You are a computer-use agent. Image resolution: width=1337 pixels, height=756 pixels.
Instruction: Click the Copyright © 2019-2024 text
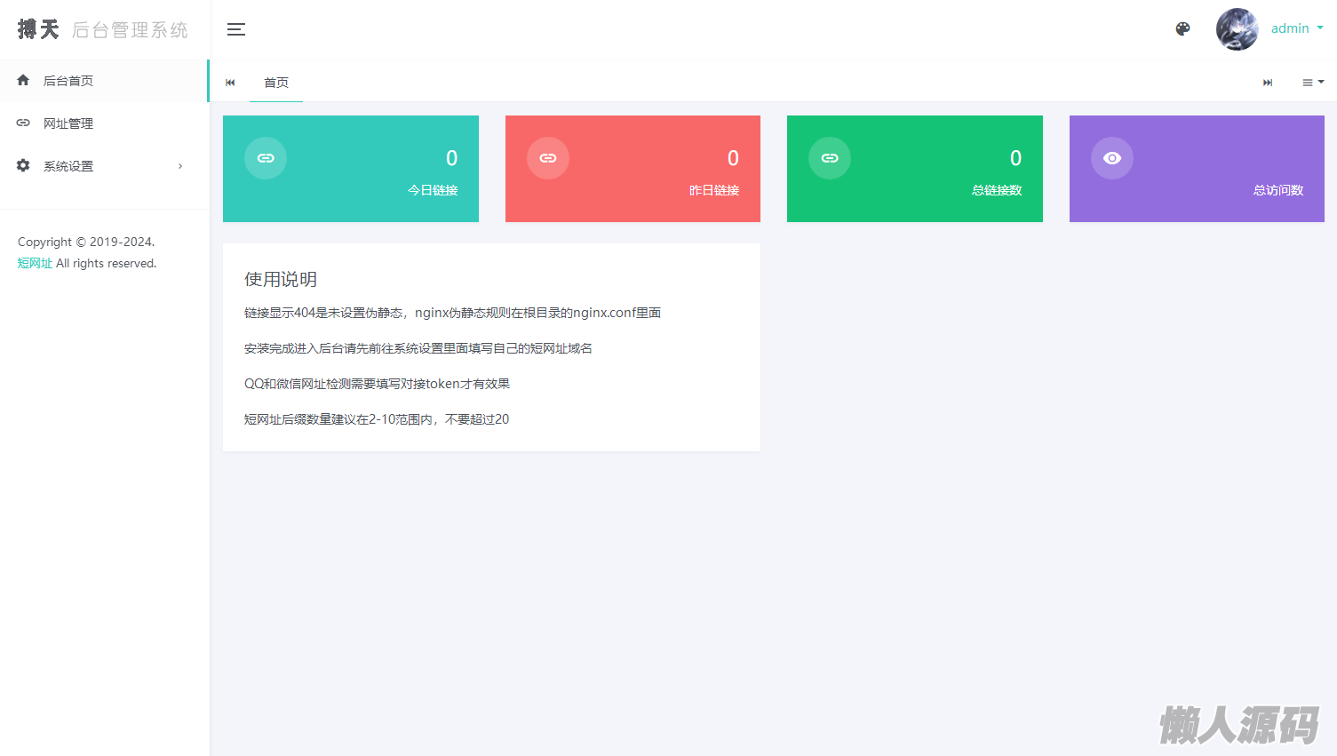[86, 242]
